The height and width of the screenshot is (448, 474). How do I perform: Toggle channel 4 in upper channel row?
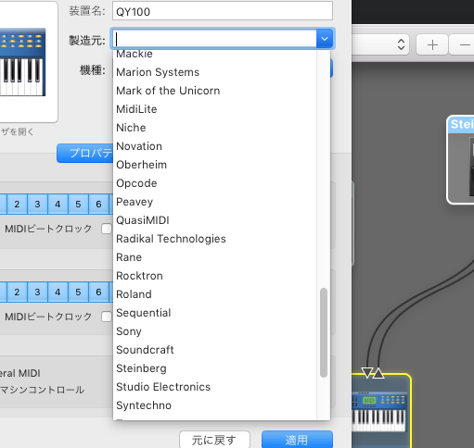click(x=58, y=204)
